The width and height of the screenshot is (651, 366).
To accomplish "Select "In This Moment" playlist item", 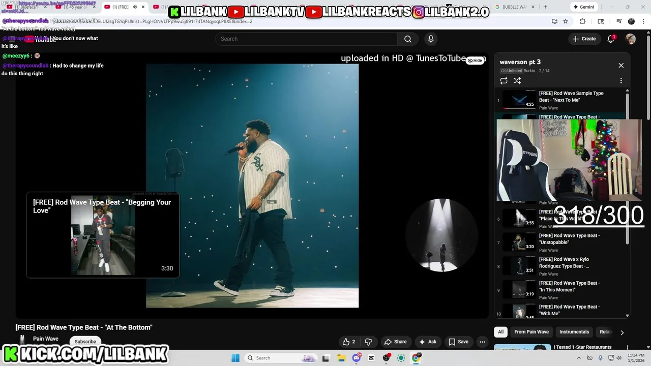I will pyautogui.click(x=559, y=290).
